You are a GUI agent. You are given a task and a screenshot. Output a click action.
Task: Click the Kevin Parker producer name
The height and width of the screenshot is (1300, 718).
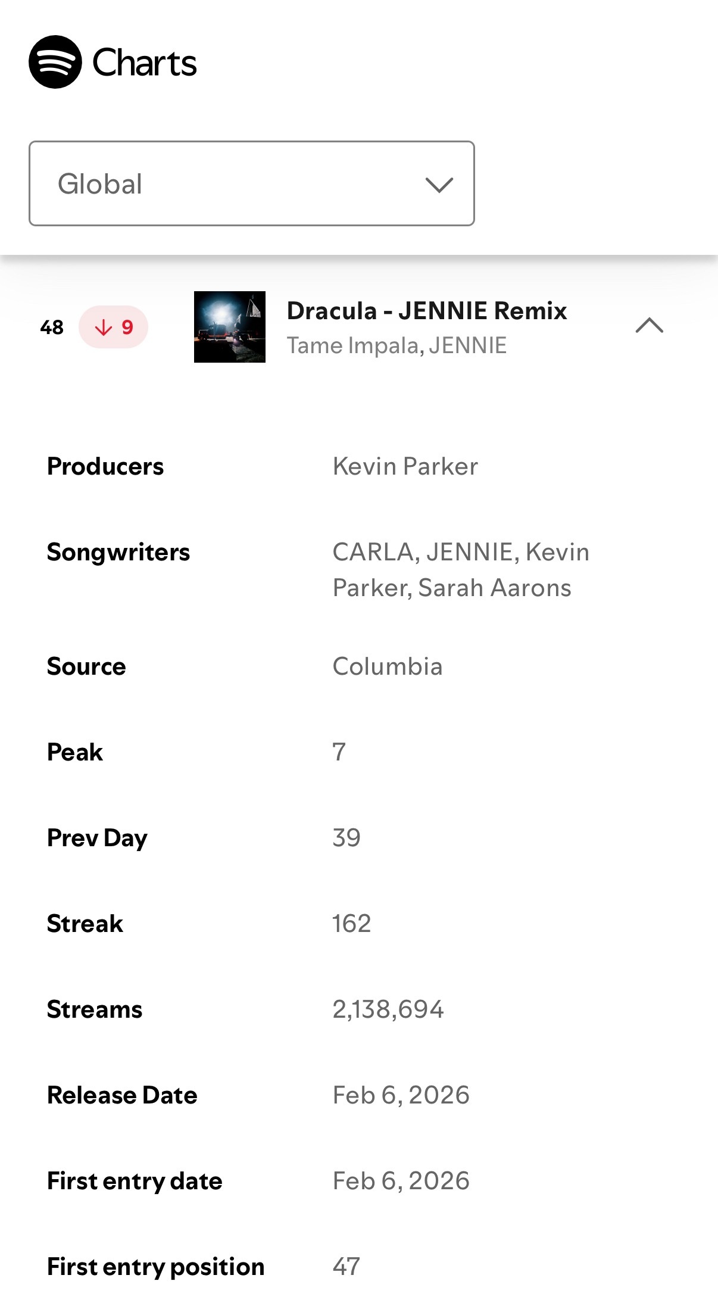coord(405,466)
